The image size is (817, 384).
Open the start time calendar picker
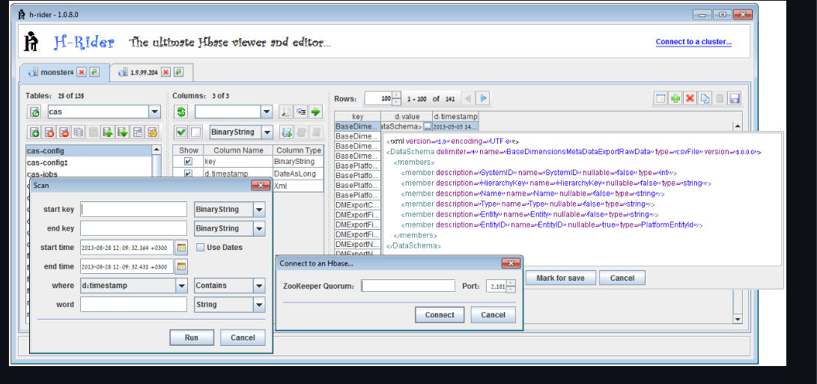pyautogui.click(x=181, y=248)
